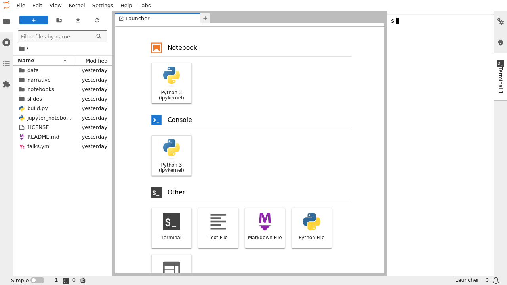Switch to the Launcher tab

158,19
